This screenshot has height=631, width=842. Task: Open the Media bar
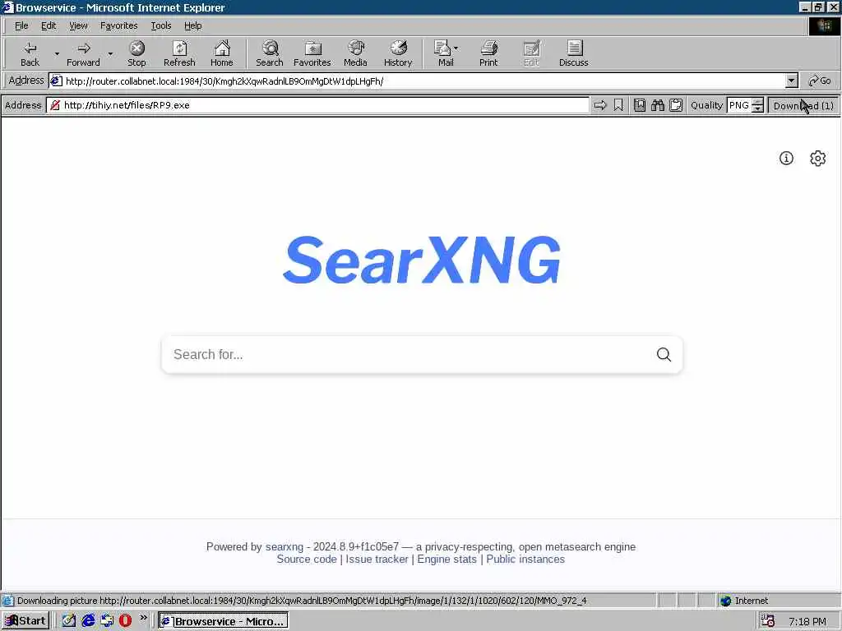click(x=355, y=53)
